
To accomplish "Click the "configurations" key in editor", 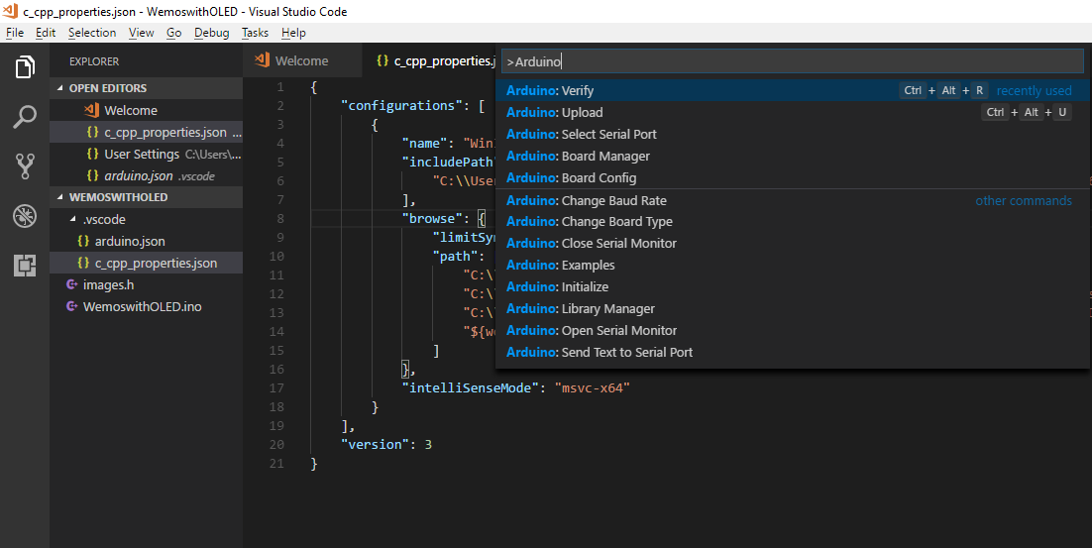I will [402, 106].
